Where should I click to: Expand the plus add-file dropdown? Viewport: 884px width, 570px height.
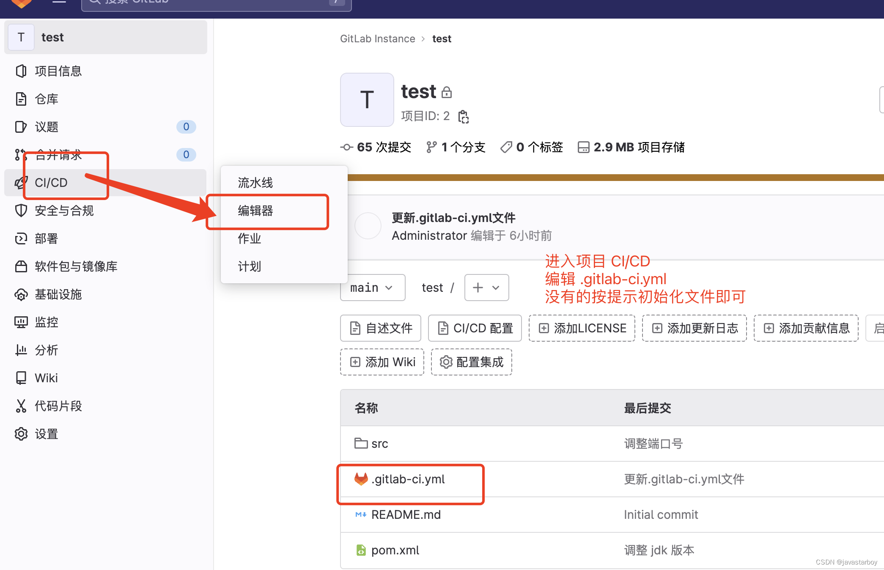(x=486, y=288)
